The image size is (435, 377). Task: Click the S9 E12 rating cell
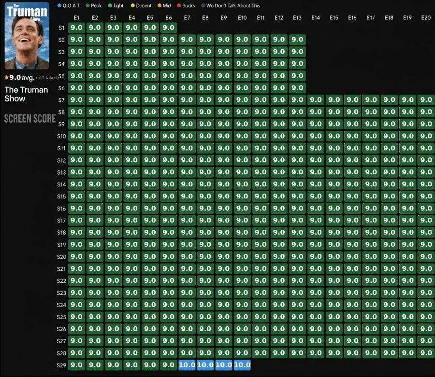[x=279, y=124]
